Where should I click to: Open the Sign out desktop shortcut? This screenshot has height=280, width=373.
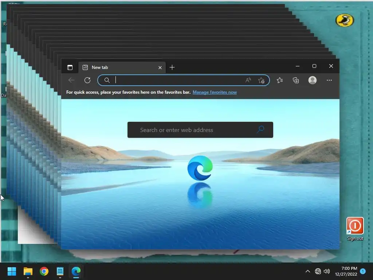(x=355, y=229)
